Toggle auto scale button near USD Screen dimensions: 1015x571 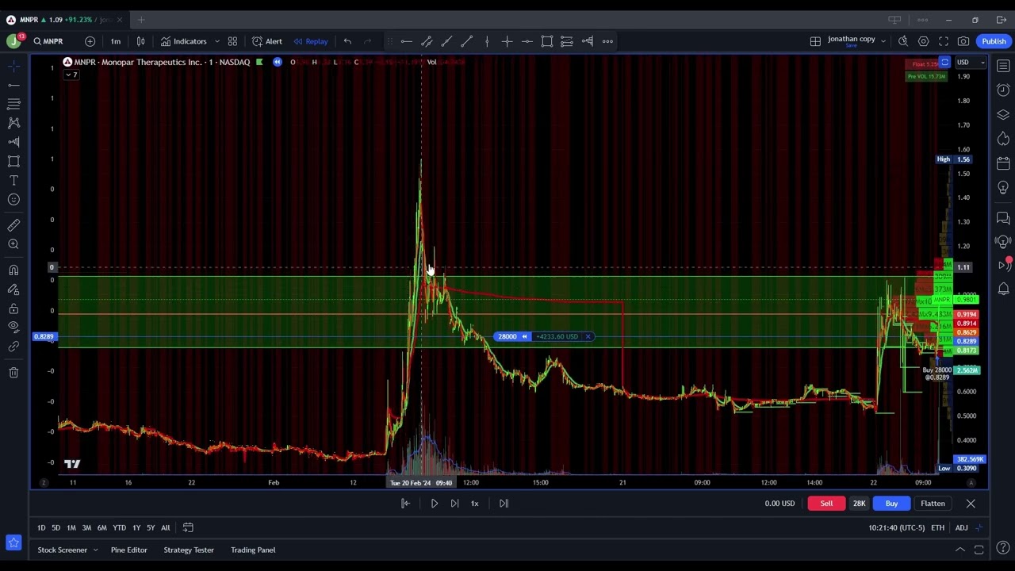(x=944, y=62)
